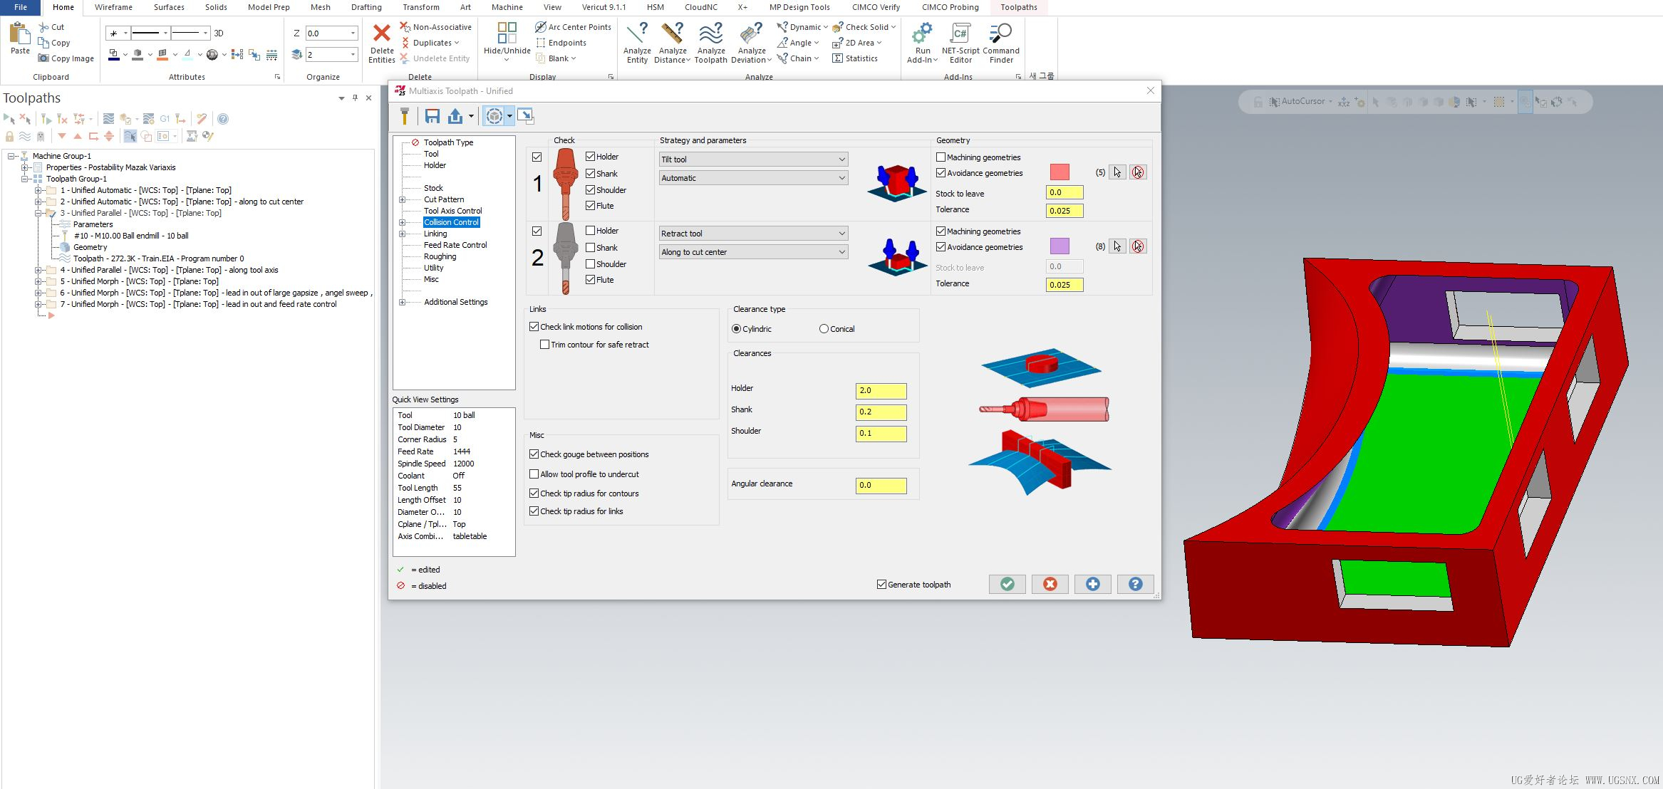
Task: Open the NET-Script Editor
Action: tap(960, 41)
